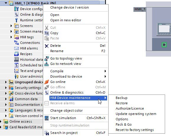
Task: Click the Recipes icon
Action: [16, 54]
